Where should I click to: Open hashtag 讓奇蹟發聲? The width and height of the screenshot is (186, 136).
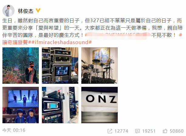click(x=15, y=42)
